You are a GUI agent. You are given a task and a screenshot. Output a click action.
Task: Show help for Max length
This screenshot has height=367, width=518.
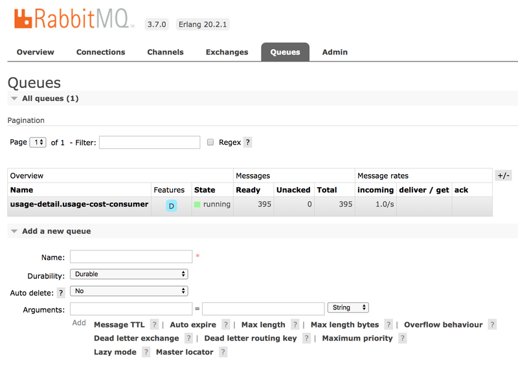click(295, 325)
